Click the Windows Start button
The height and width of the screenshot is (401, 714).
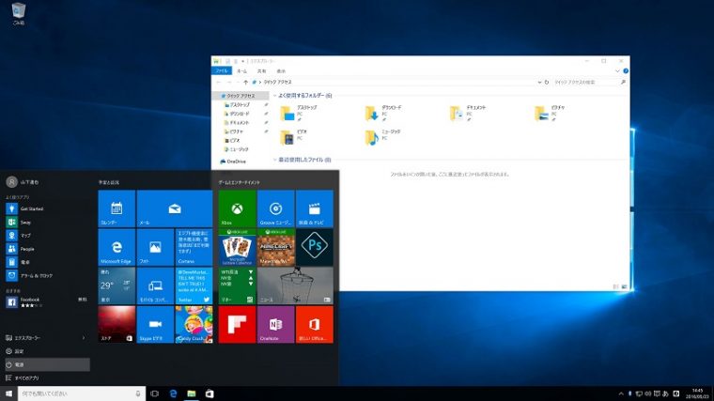click(x=8, y=393)
